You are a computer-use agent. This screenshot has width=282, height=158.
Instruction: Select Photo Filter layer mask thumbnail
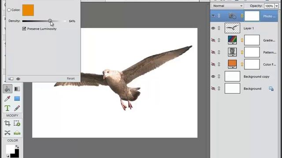pos(252,16)
